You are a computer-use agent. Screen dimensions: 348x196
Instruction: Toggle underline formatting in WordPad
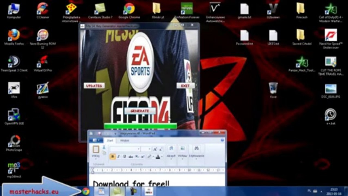pos(124,157)
